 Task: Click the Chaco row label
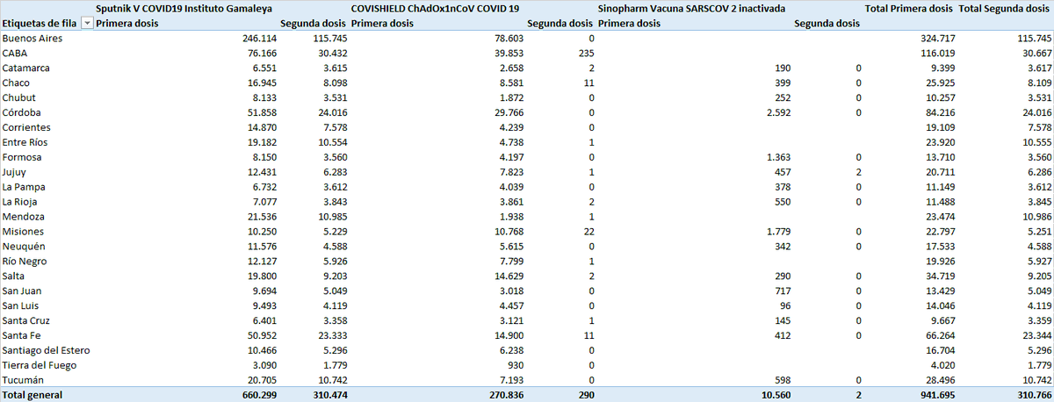coord(16,83)
